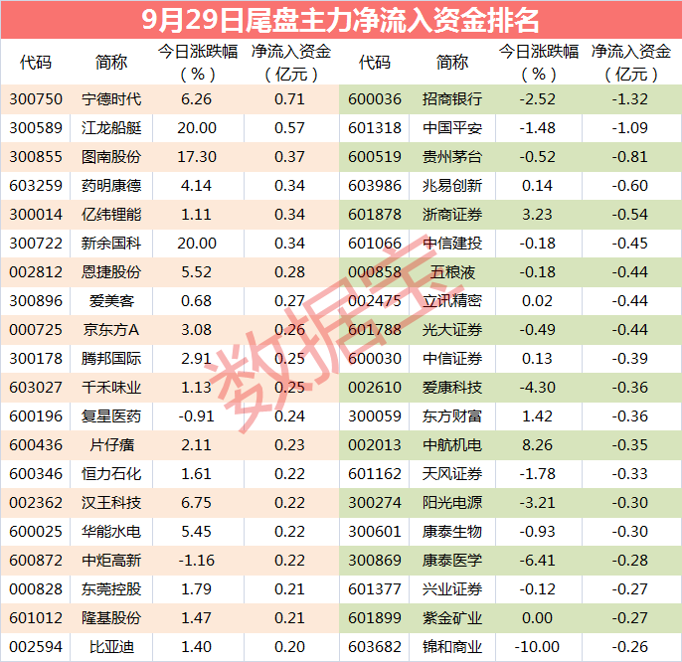This screenshot has width=682, height=662.
Task: Click stock name 华能水电
Action: click(111, 532)
